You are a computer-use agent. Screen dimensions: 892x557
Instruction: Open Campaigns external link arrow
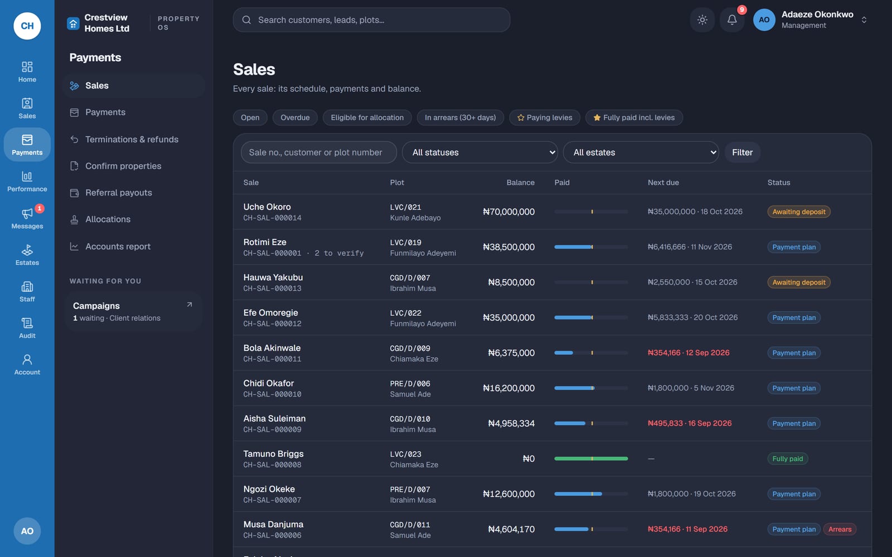[190, 305]
